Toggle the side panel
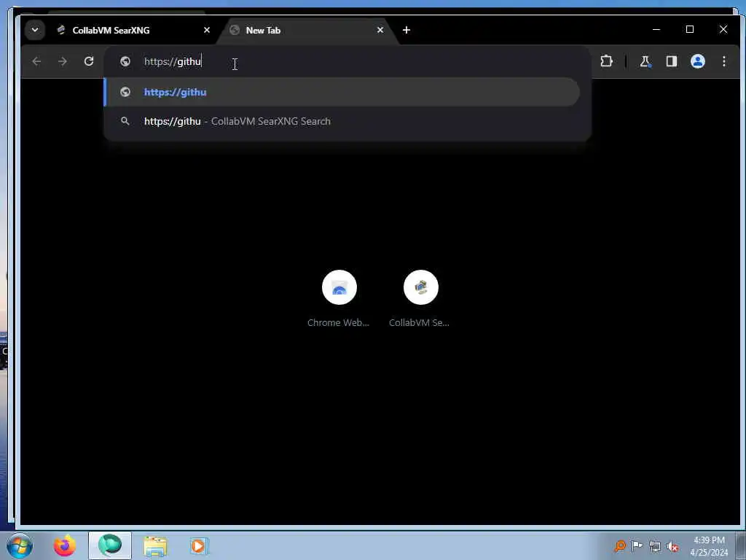746x560 pixels. pos(671,61)
